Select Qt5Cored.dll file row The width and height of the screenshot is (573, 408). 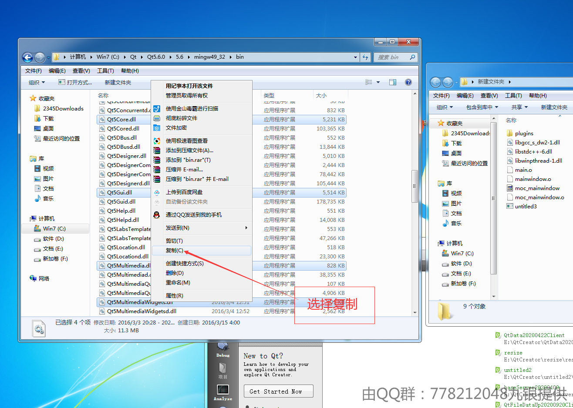click(221, 128)
